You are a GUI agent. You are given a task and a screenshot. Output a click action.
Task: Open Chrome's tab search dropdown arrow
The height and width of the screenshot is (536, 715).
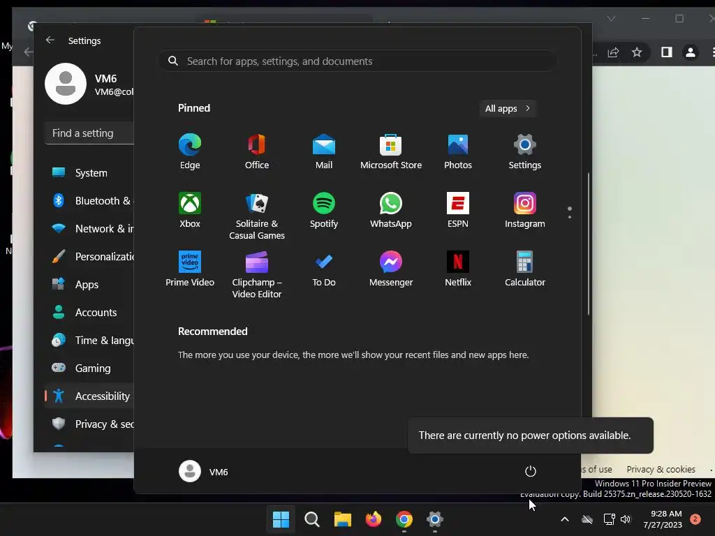click(611, 19)
